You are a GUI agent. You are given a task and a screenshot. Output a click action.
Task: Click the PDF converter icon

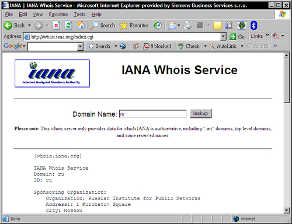pyautogui.click(x=275, y=36)
